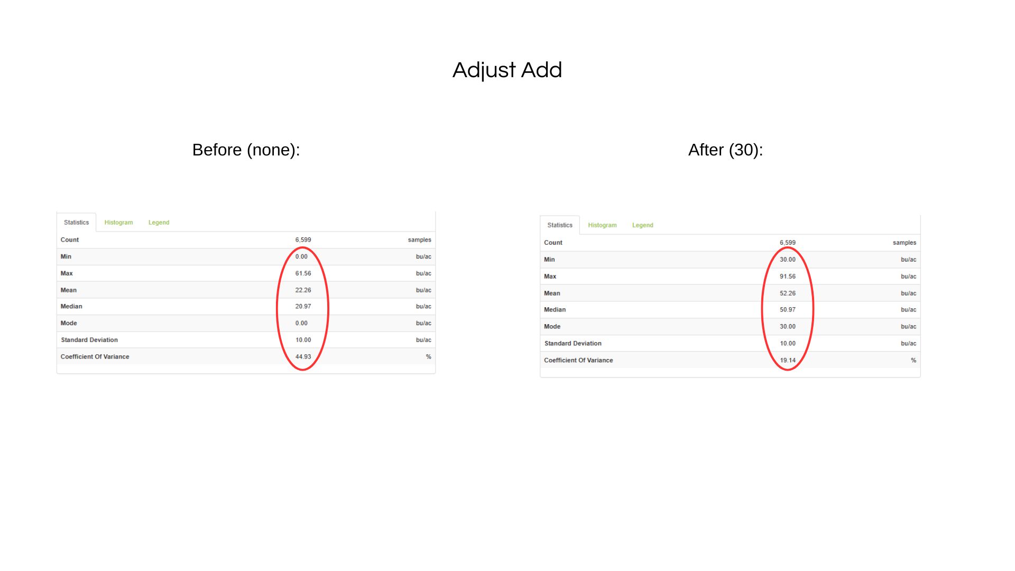Click the Coefficient Of Variance value 19.14
1015x571 pixels.
[x=787, y=361]
